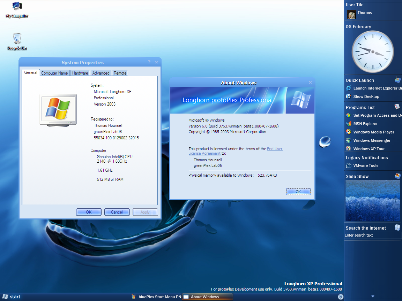Click the 06 February date heading
This screenshot has width=402, height=301.
358,26
